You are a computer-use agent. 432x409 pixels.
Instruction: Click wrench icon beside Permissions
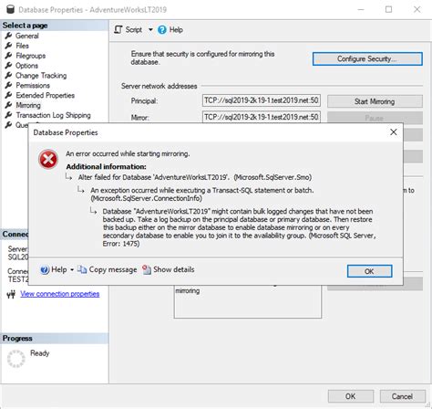[x=9, y=85]
